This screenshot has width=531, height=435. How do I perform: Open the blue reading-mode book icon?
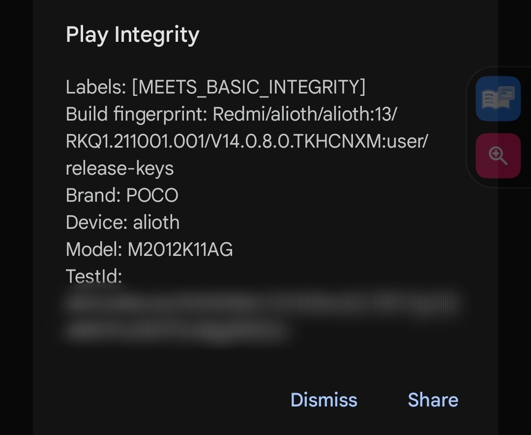[498, 99]
